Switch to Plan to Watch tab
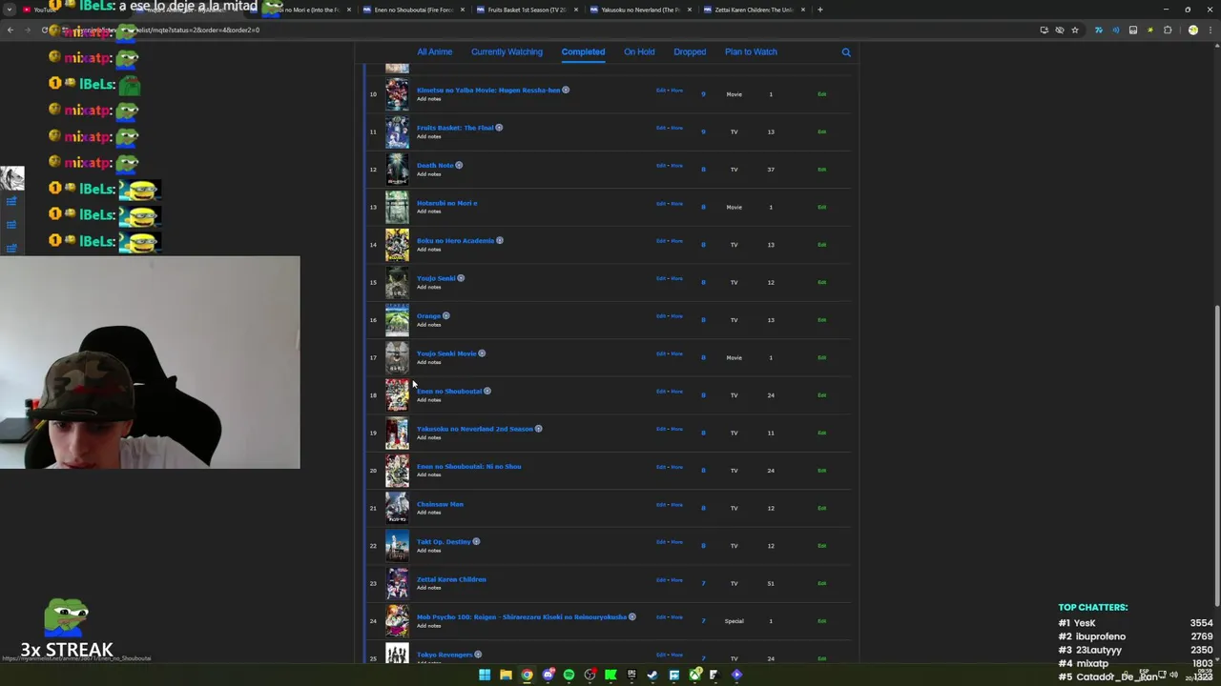The width and height of the screenshot is (1221, 686). (x=751, y=51)
